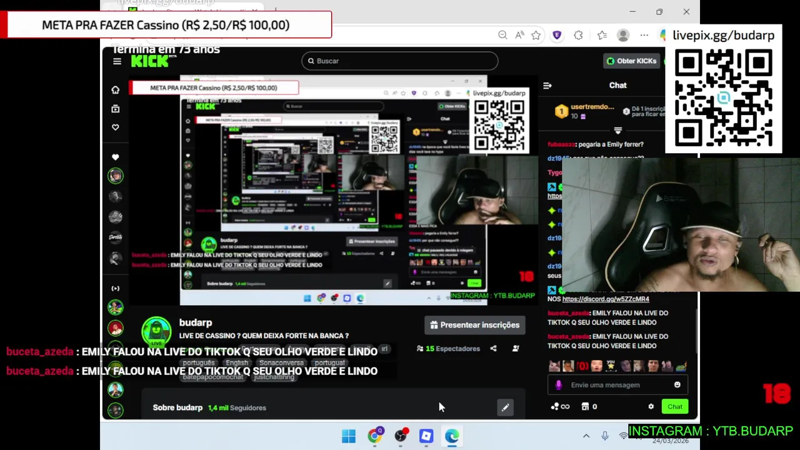Viewport: 800px width, 450px height.
Task: Add page to favorites star icon
Action: pyautogui.click(x=536, y=36)
